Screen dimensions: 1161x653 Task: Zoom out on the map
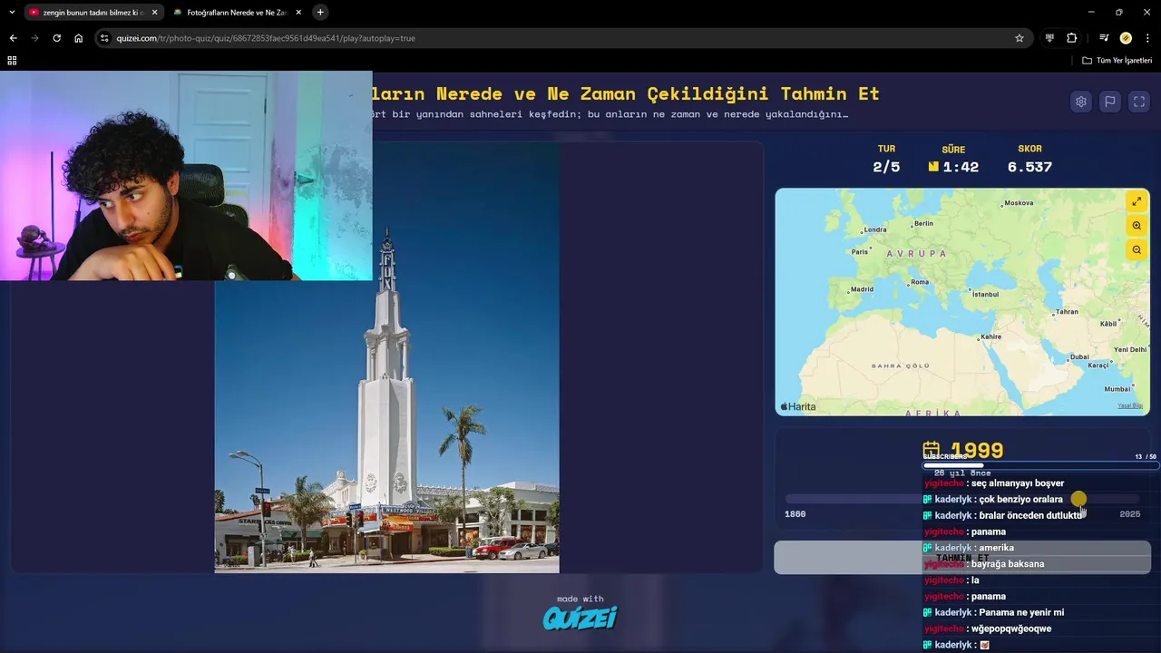pyautogui.click(x=1137, y=249)
